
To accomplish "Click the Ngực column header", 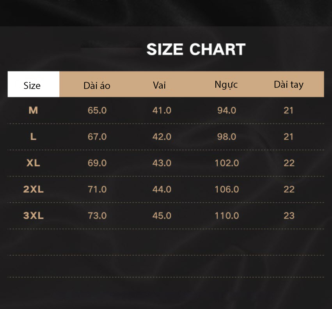I will [x=226, y=85].
